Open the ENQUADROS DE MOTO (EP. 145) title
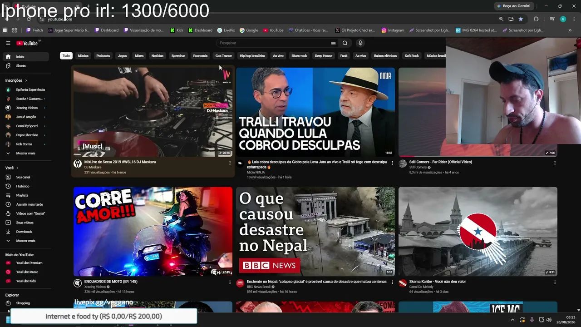 click(x=111, y=282)
